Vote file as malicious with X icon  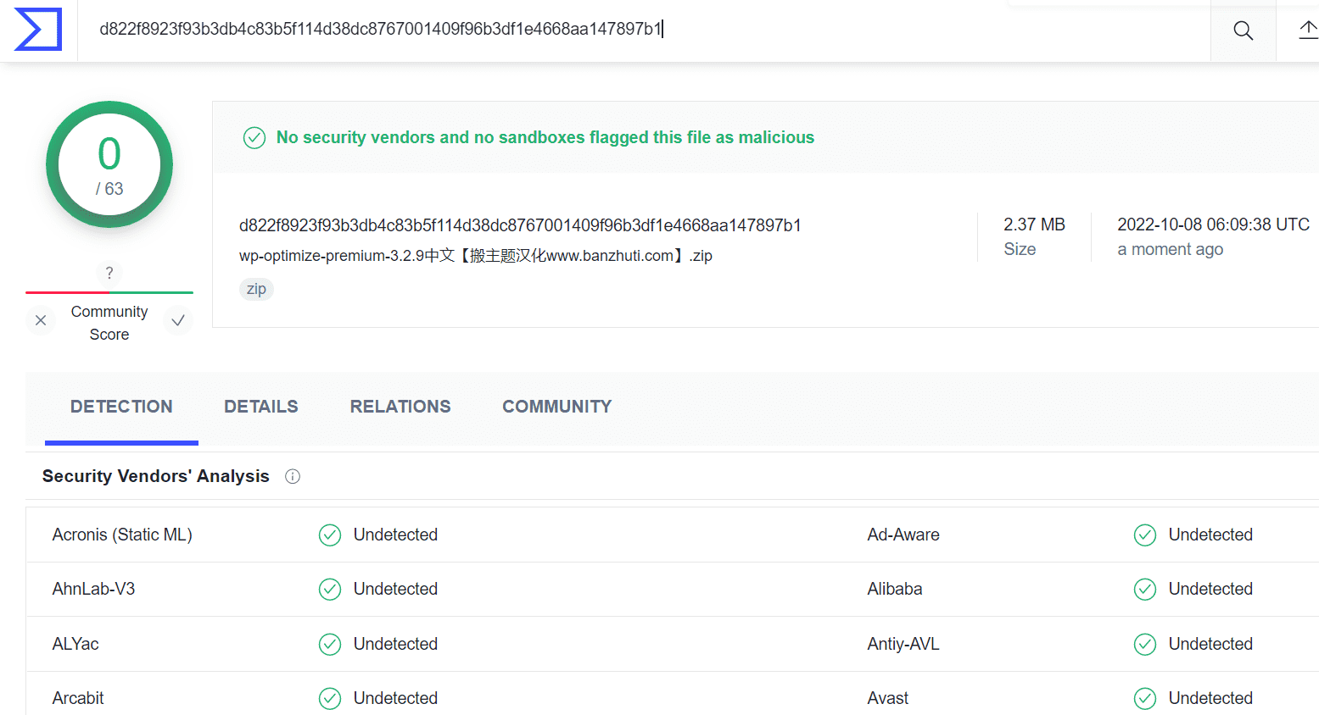(41, 320)
